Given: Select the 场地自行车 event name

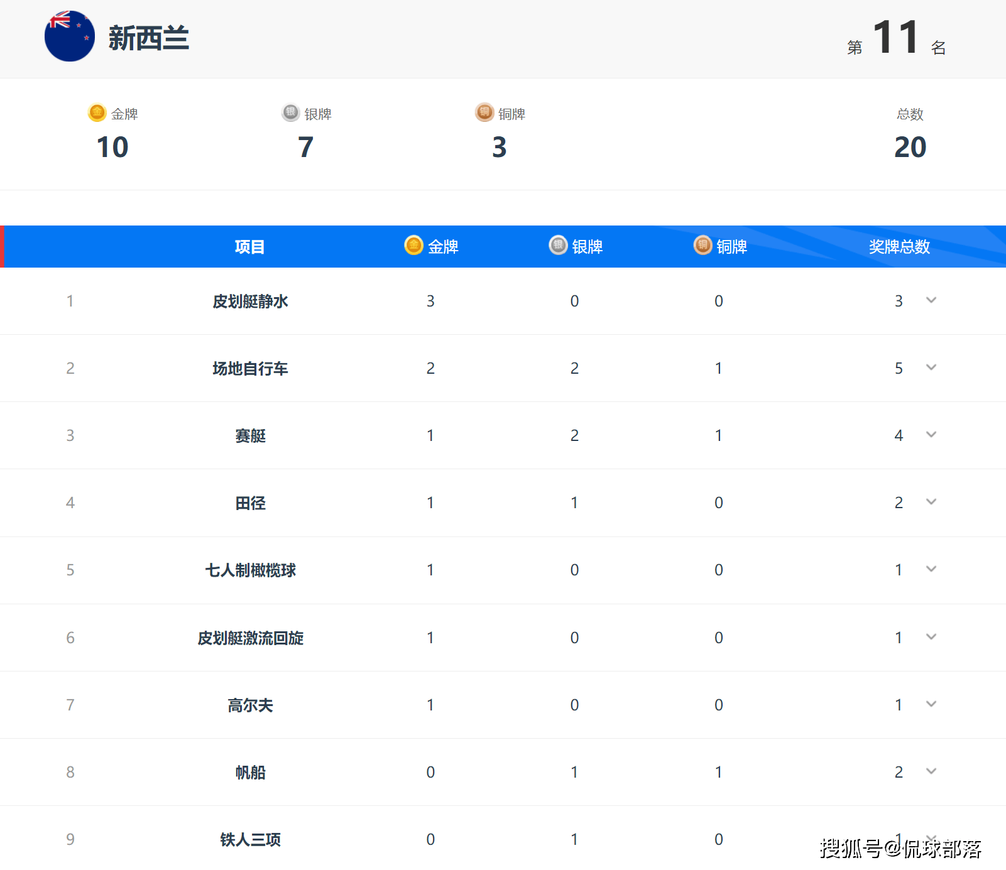Looking at the screenshot, I should (250, 369).
